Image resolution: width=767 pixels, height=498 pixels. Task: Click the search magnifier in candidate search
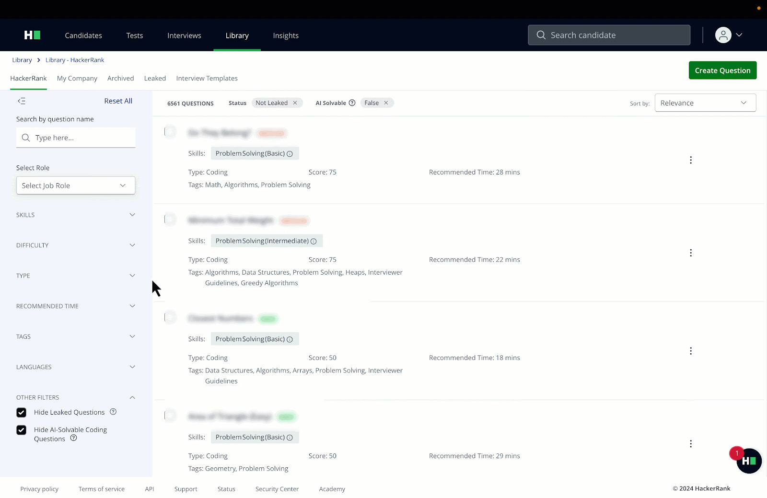pos(541,35)
